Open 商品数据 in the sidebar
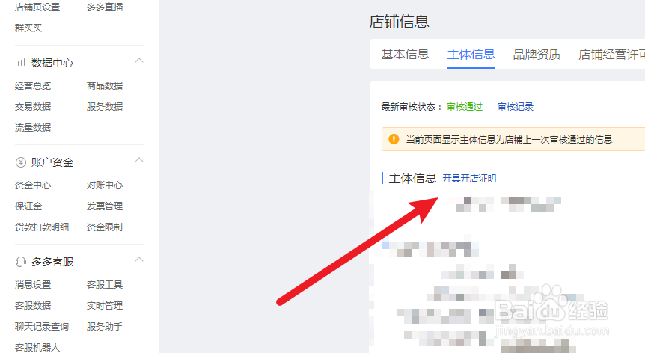Viewport: 645px width, 353px height. [x=105, y=86]
